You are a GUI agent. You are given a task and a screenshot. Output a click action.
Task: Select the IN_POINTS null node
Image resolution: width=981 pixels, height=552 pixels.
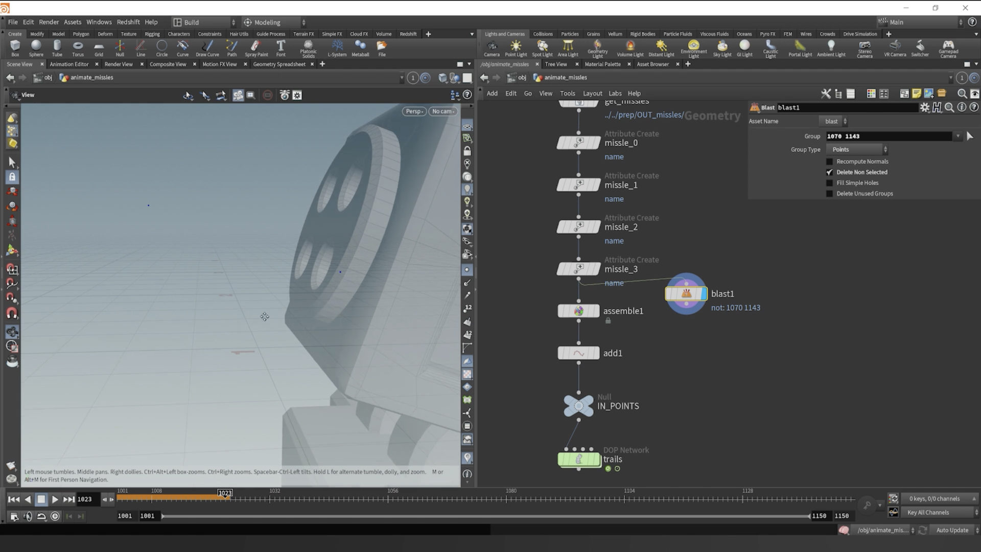(x=578, y=406)
